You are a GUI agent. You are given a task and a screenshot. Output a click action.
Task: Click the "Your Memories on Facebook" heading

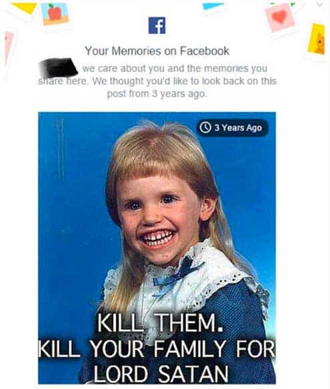(x=157, y=51)
